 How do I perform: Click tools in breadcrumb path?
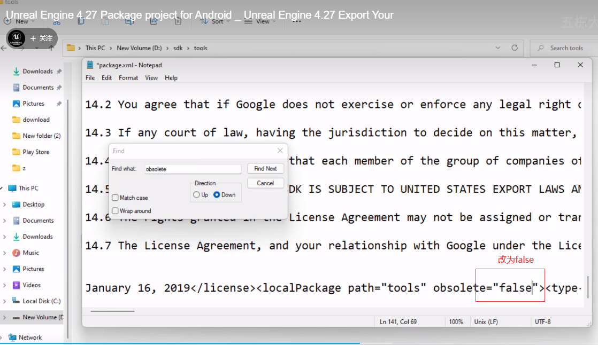coord(201,48)
